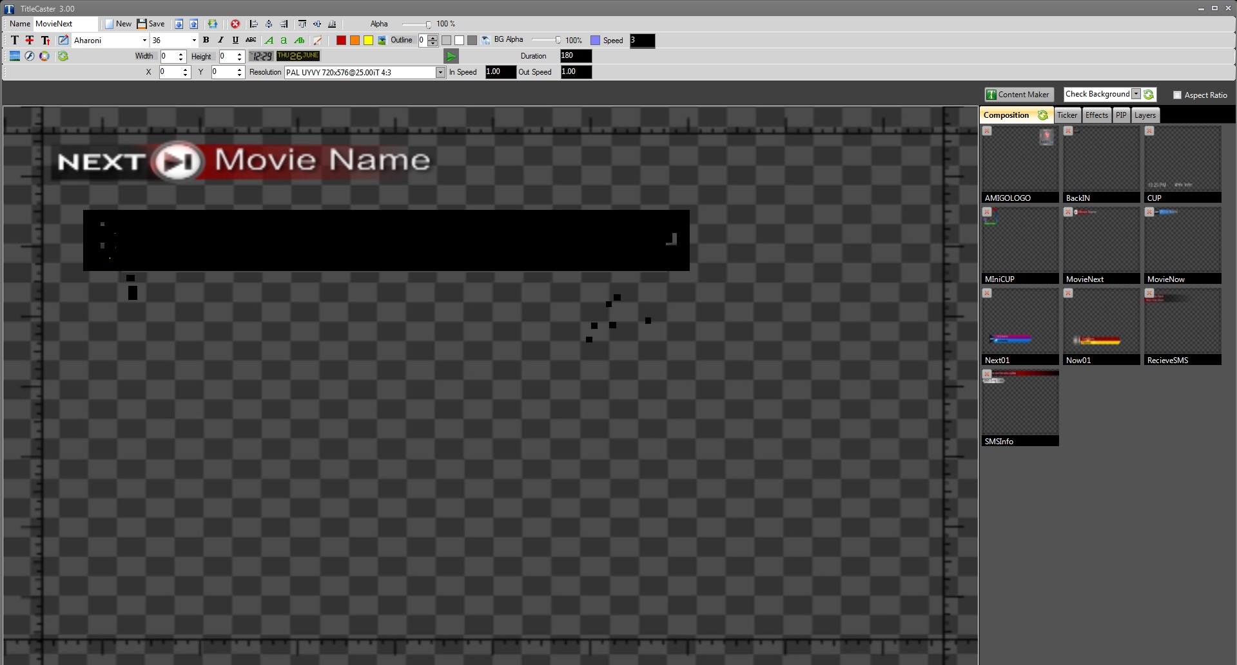The width and height of the screenshot is (1237, 665).
Task: Click the red cancel/stop icon in the toolbar
Action: (x=235, y=24)
